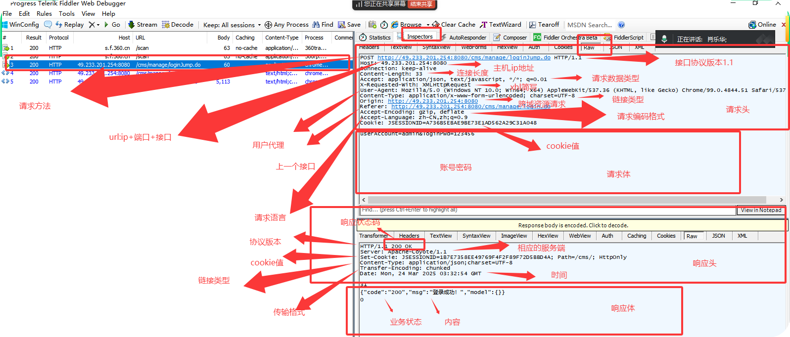Switch to the Composer tab
790x337 pixels.
click(511, 38)
